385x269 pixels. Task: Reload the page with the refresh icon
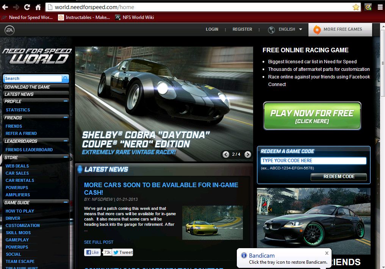27,7
